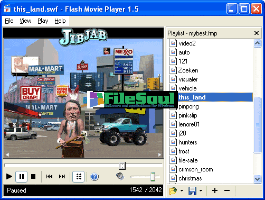Close the Playlist panel
The width and height of the screenshot is (265, 200).
pyautogui.click(x=257, y=33)
